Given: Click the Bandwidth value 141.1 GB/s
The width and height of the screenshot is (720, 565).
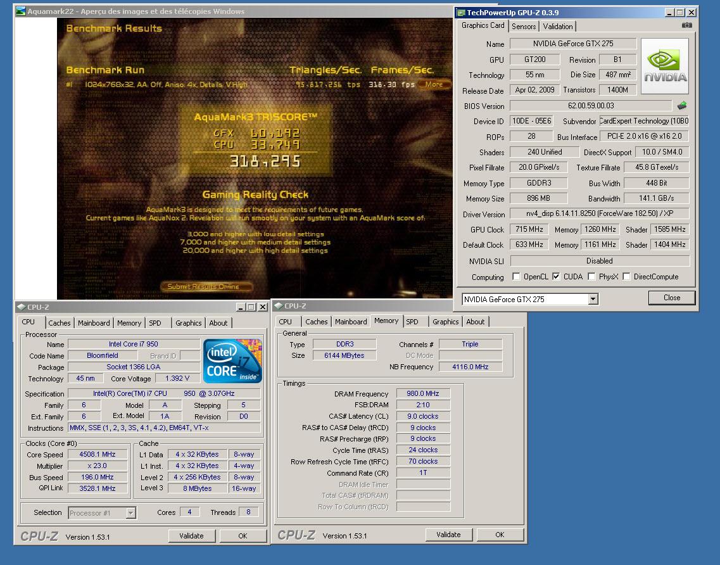Looking at the screenshot, I should pyautogui.click(x=657, y=198).
